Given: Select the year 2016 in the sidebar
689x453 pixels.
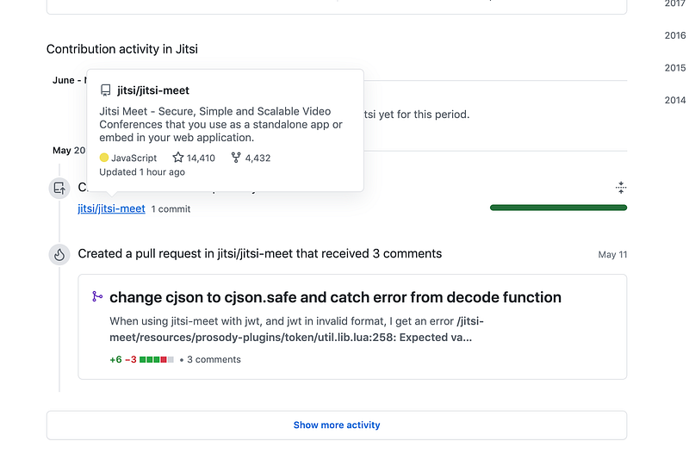Looking at the screenshot, I should 675,35.
